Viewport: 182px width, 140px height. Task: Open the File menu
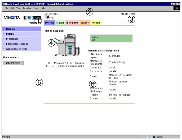[6, 8]
